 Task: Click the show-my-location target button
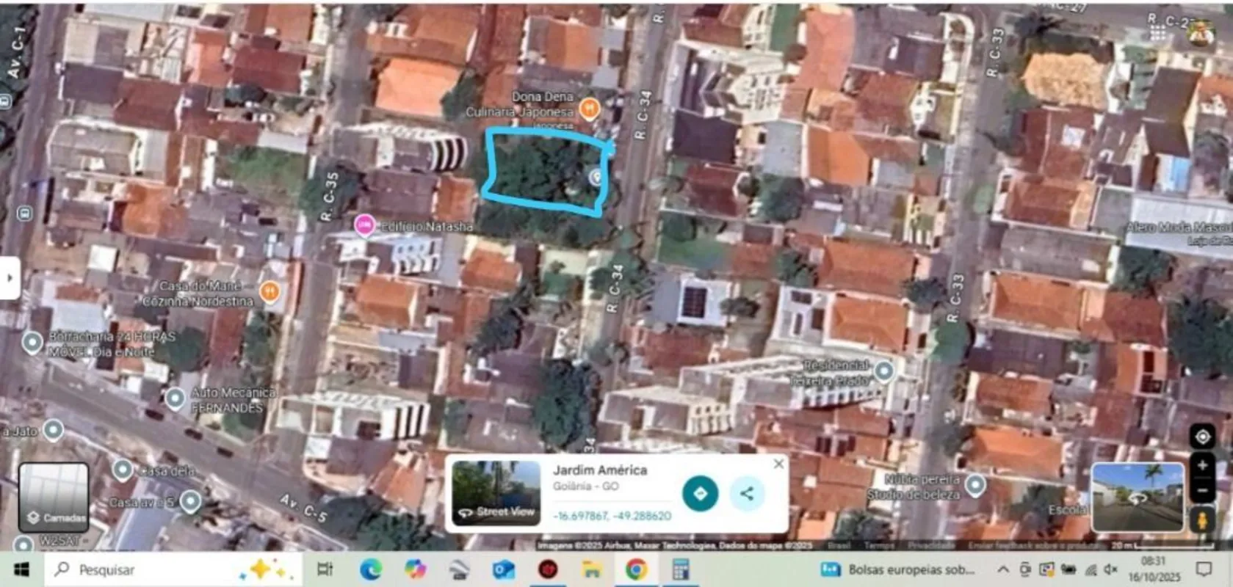[x=1202, y=437]
